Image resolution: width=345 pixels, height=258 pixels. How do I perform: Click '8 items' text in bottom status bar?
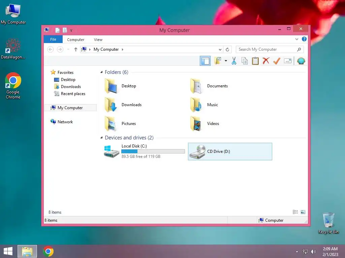click(x=51, y=220)
